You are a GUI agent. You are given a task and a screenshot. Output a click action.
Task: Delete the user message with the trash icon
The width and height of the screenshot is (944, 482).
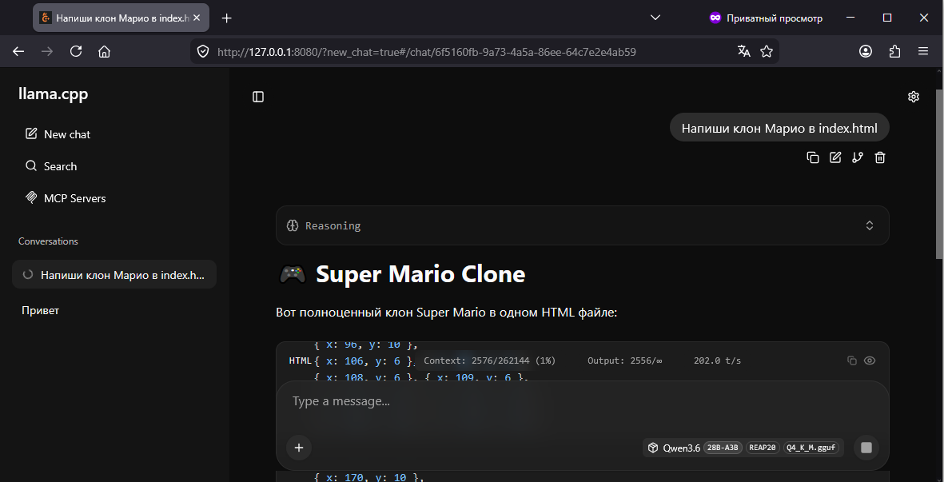880,157
